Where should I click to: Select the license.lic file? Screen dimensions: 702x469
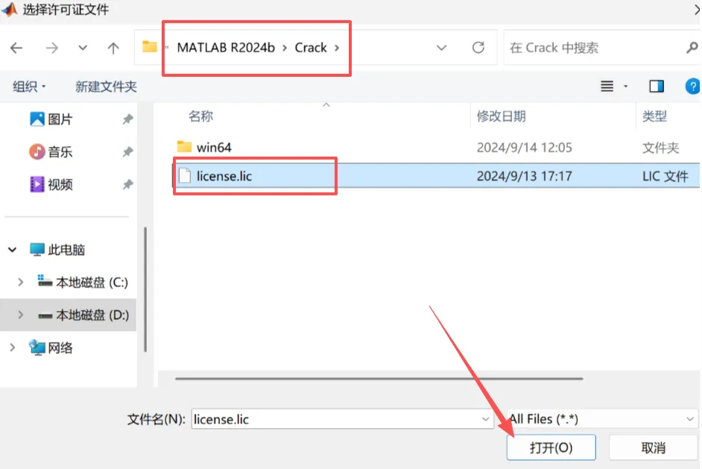tap(436, 176)
